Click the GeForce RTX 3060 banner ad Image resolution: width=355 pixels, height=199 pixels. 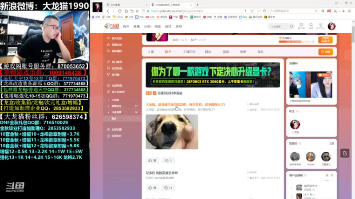click(213, 75)
